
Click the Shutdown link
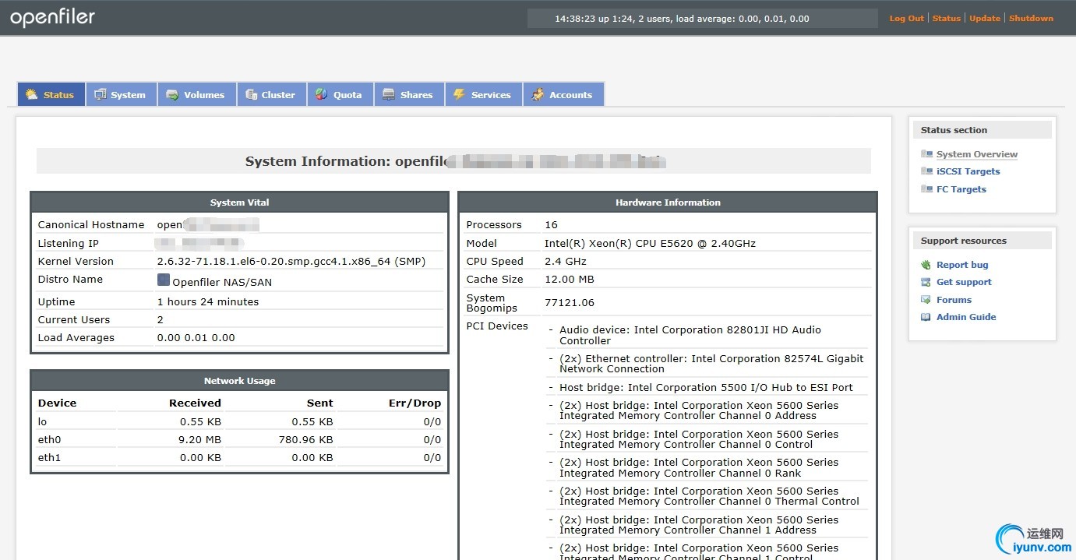pyautogui.click(x=1031, y=18)
